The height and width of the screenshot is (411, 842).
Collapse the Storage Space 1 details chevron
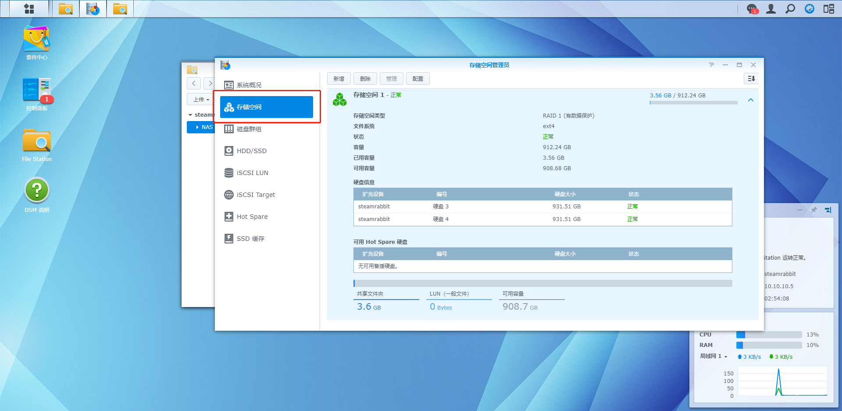coord(751,100)
